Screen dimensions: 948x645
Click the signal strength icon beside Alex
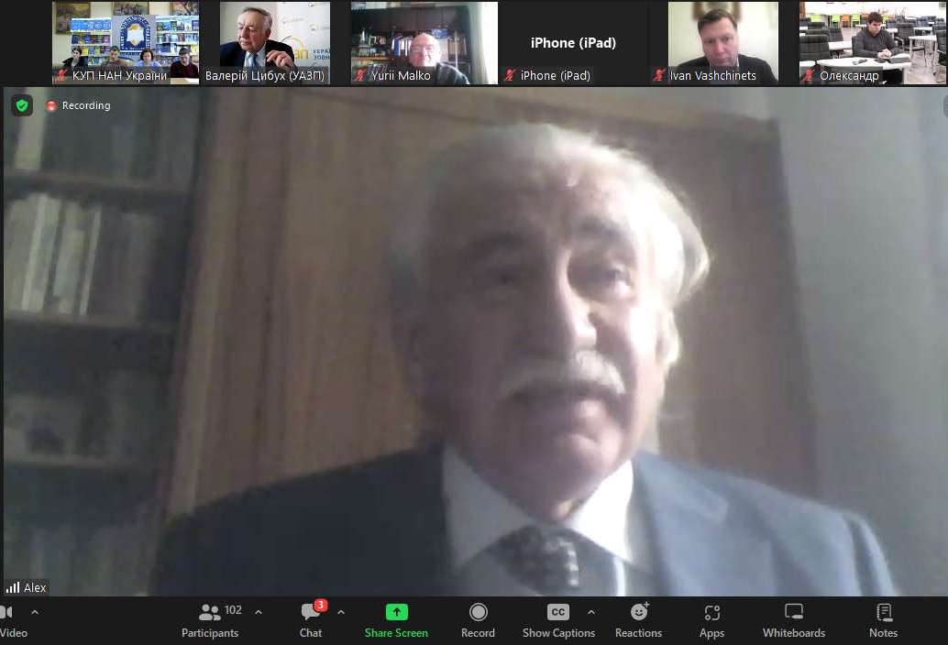click(x=13, y=587)
